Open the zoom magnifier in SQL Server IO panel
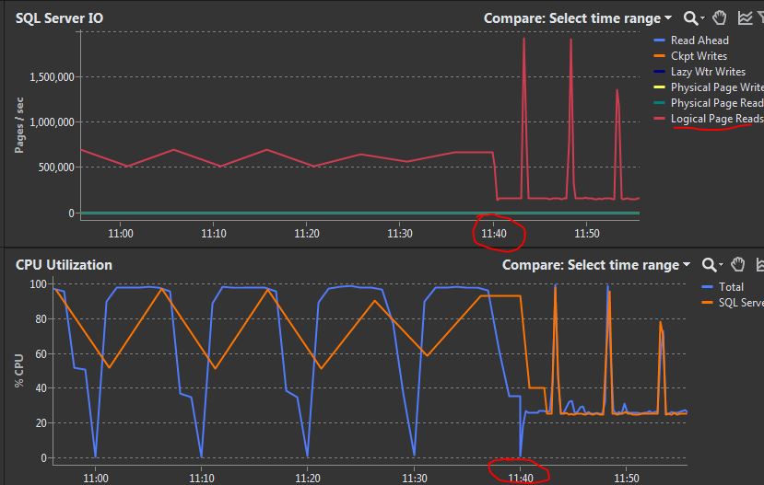This screenshot has width=764, height=485. pyautogui.click(x=690, y=18)
